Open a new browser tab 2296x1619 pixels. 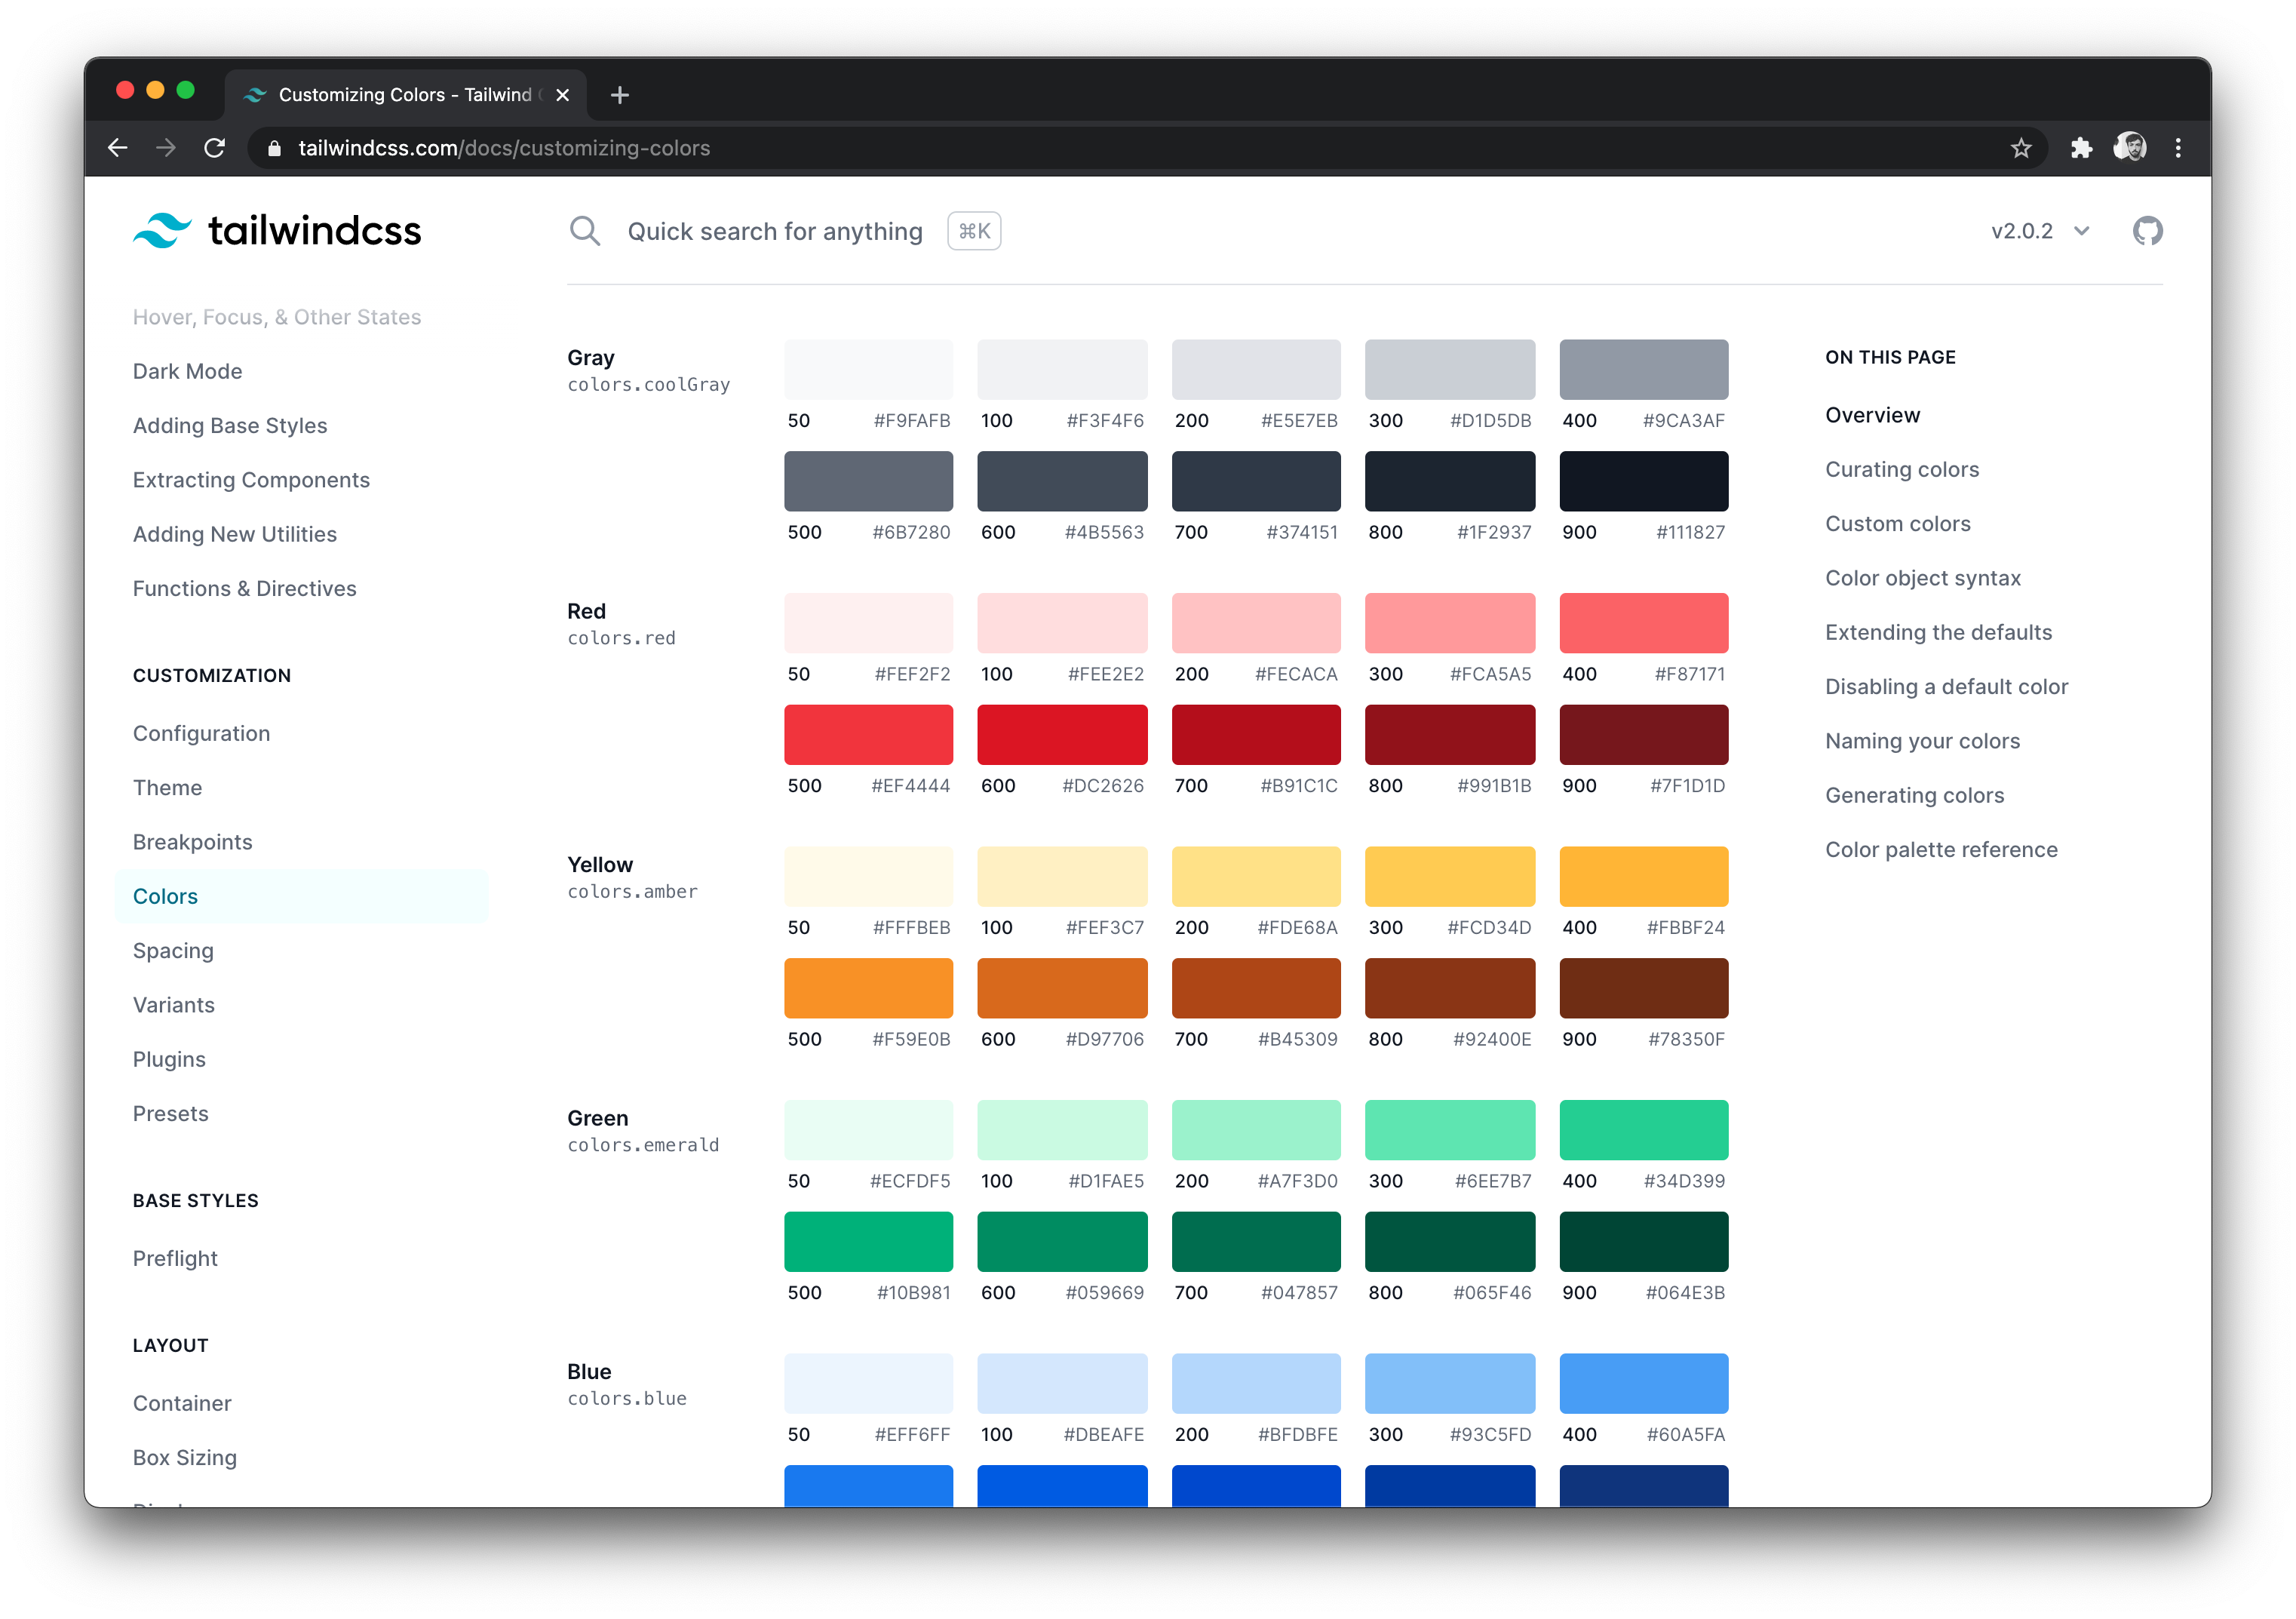(x=620, y=95)
